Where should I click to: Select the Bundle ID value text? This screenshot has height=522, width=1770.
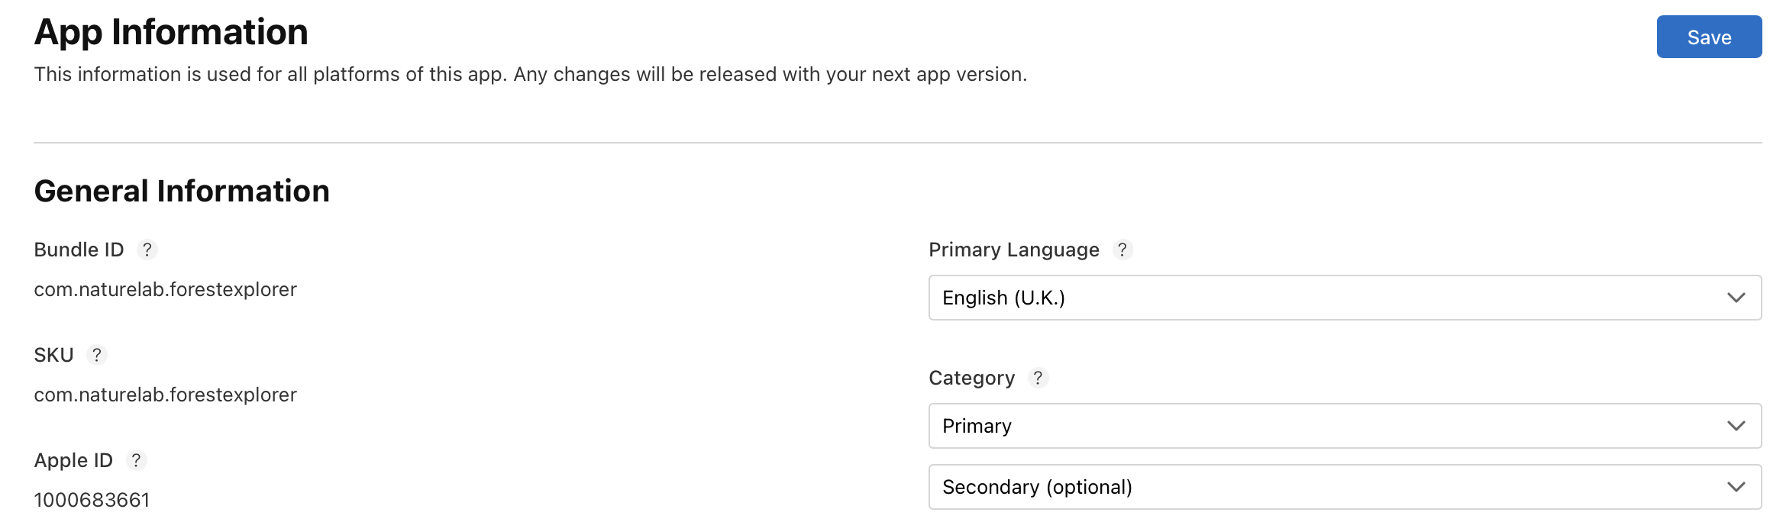165,288
